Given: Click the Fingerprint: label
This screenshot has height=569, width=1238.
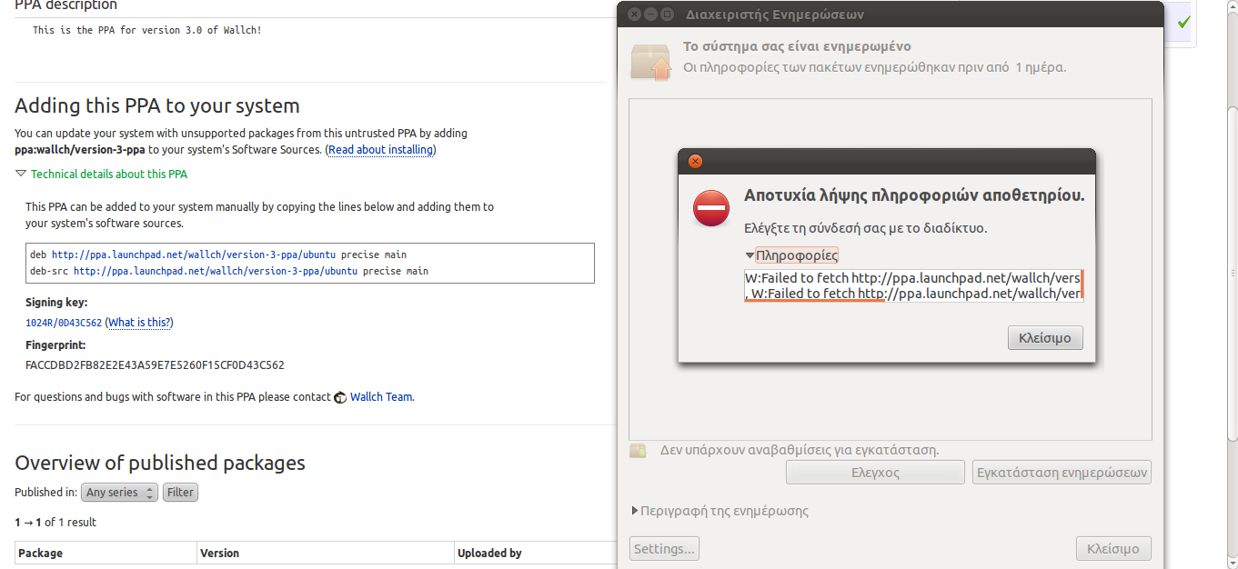Looking at the screenshot, I should 55,345.
